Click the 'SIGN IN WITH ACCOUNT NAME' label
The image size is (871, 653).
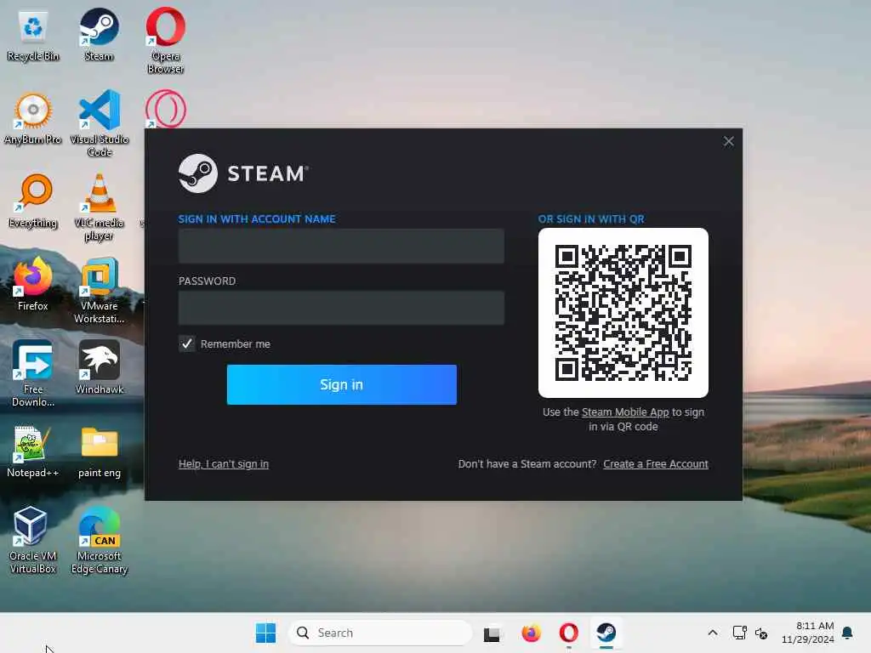point(257,219)
